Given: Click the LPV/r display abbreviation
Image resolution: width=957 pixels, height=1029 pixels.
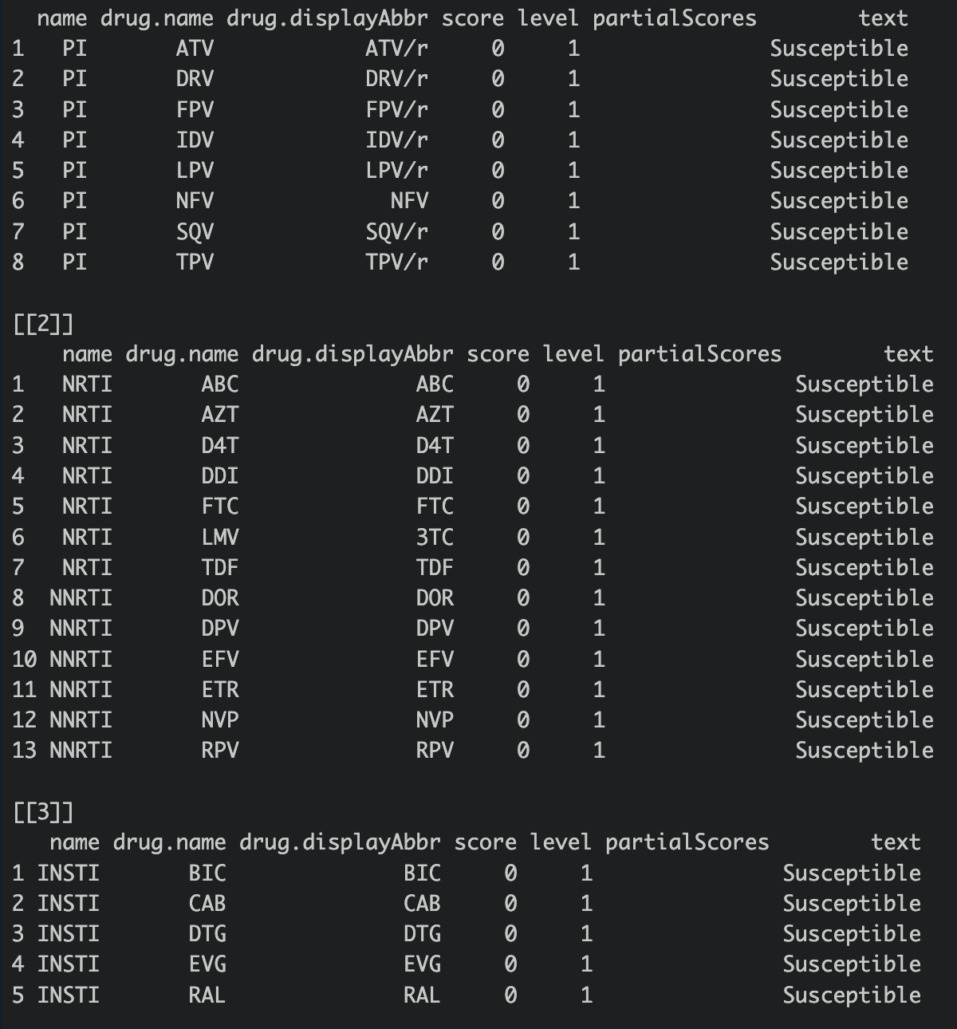Looking at the screenshot, I should click(x=396, y=171).
